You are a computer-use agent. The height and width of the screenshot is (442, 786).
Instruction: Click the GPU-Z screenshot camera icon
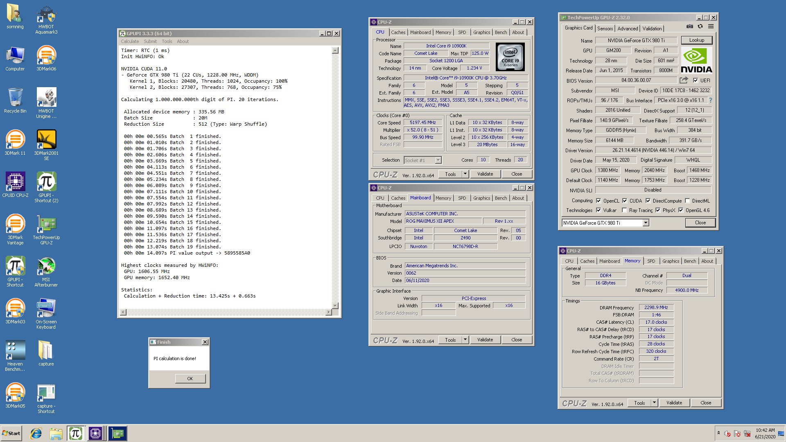pos(690,26)
